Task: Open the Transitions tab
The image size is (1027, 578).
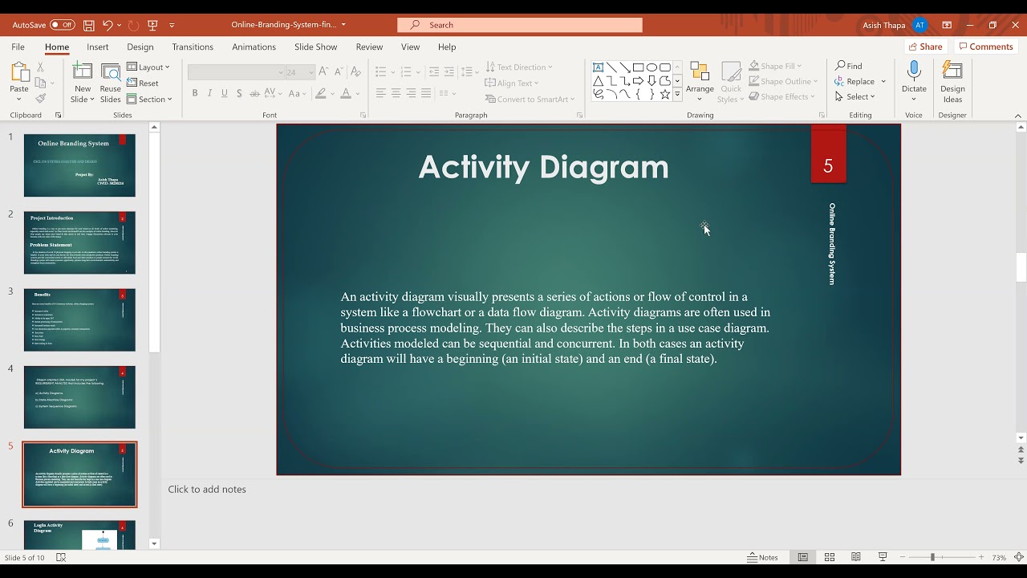Action: click(x=193, y=47)
